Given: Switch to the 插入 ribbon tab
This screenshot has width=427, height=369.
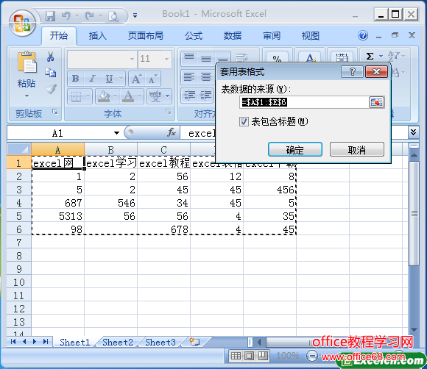Looking at the screenshot, I should [x=97, y=35].
